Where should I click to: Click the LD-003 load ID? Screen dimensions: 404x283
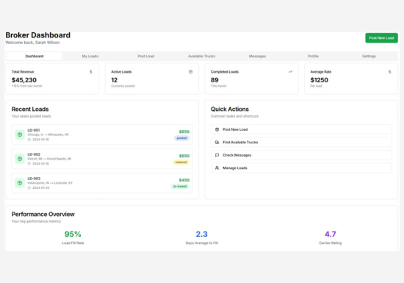[34, 179]
